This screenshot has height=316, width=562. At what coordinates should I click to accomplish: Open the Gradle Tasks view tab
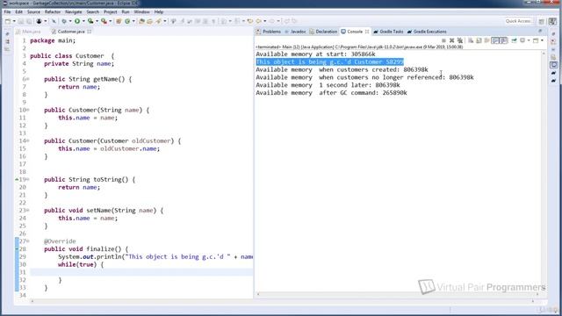(x=388, y=32)
